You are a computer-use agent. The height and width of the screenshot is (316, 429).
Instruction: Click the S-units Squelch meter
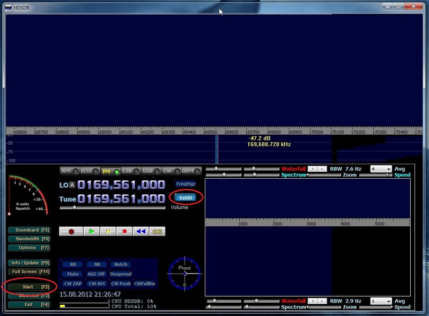click(28, 195)
